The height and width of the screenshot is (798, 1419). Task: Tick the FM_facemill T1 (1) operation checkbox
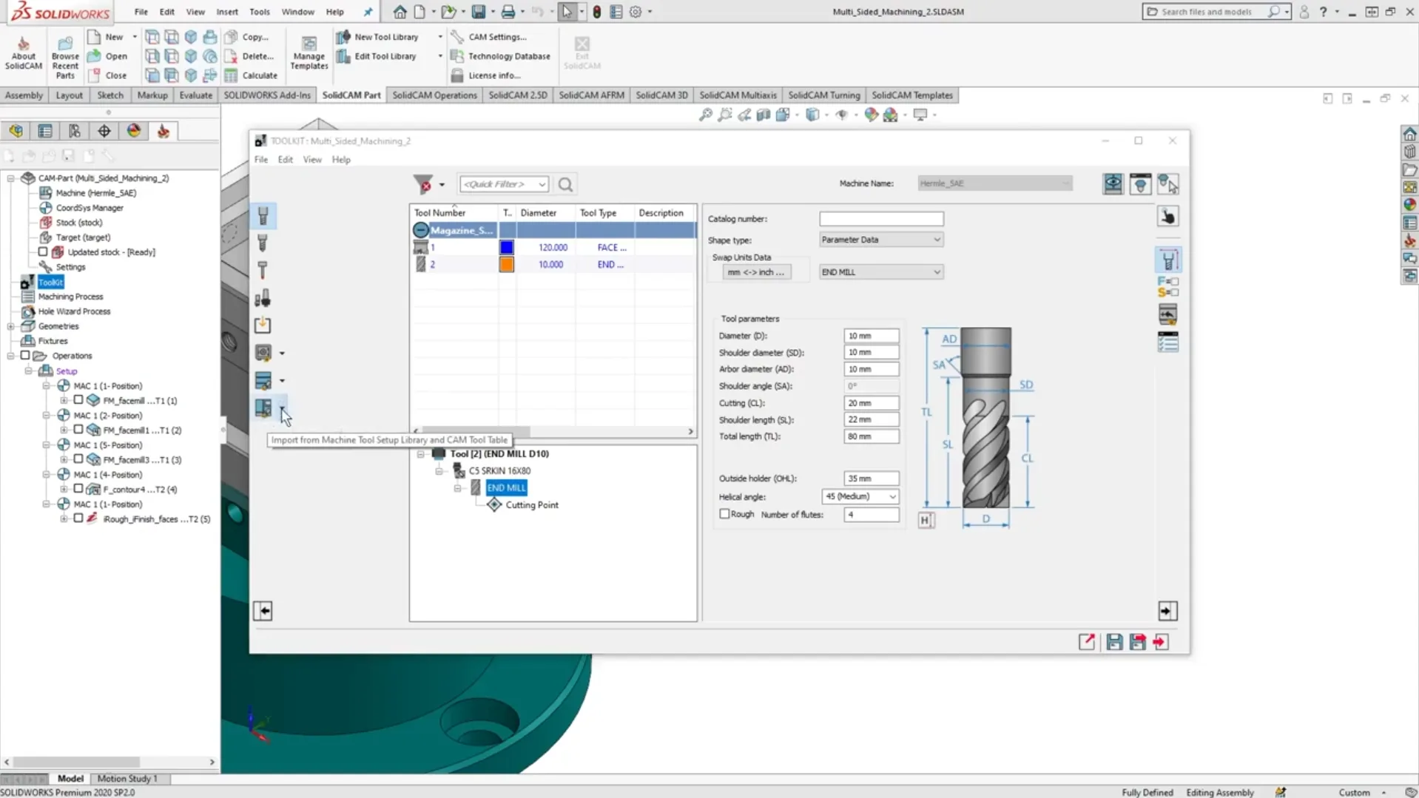coord(78,400)
